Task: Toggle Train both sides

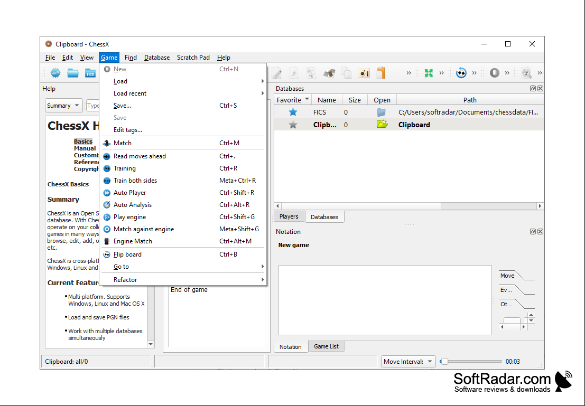Action: coord(183,181)
